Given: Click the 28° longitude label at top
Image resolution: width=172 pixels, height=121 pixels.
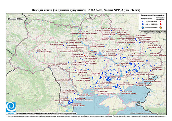Looking at the screenshot, I should tap(60, 15).
